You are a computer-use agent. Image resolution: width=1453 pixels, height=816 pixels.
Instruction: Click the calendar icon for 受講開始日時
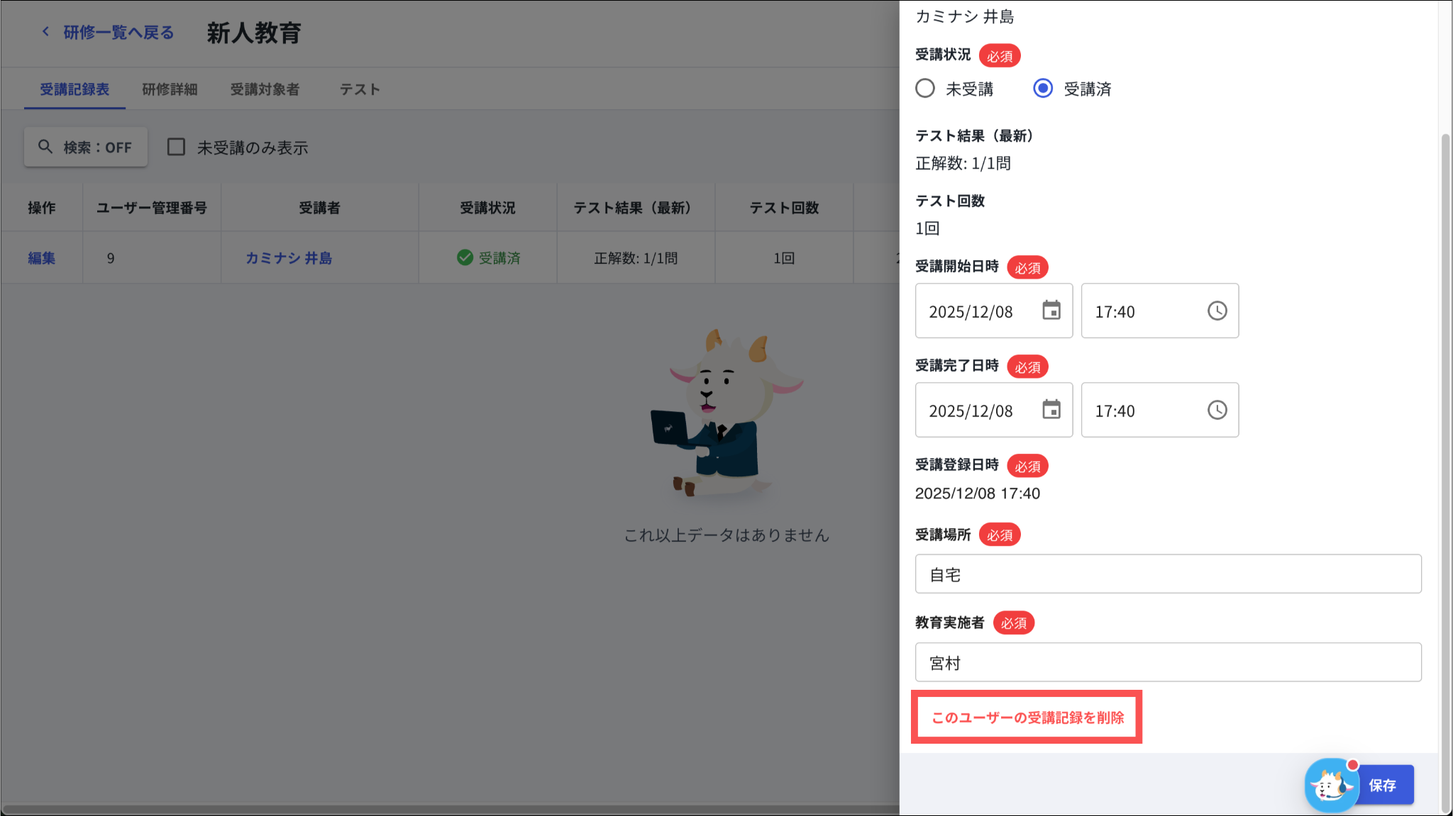[x=1051, y=311]
